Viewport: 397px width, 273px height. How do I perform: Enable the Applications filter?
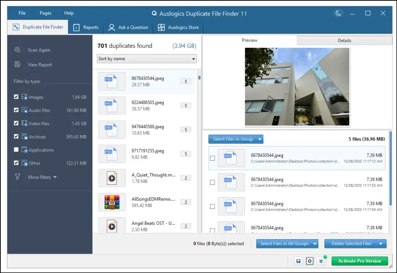(16, 150)
